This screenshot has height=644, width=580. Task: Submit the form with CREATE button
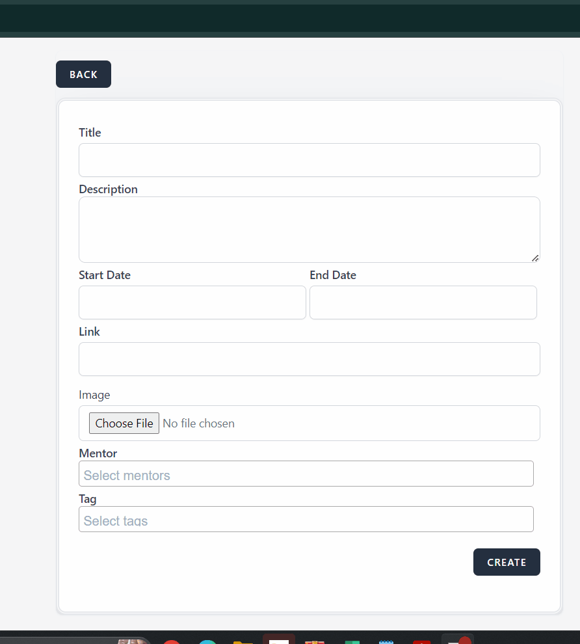pos(507,562)
